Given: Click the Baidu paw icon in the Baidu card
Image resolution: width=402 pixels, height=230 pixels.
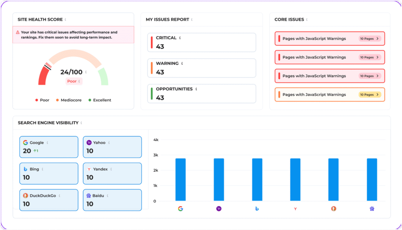Looking at the screenshot, I should point(89,195).
